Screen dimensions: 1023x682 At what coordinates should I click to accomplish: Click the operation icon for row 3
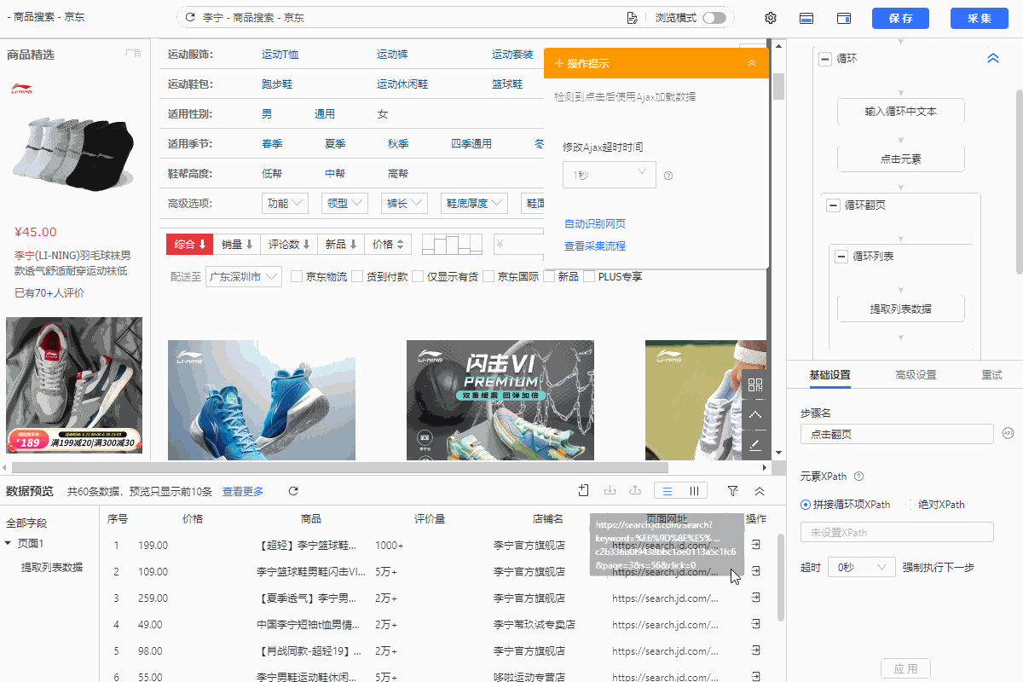click(756, 598)
